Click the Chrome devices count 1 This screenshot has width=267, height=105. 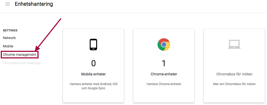(164, 63)
